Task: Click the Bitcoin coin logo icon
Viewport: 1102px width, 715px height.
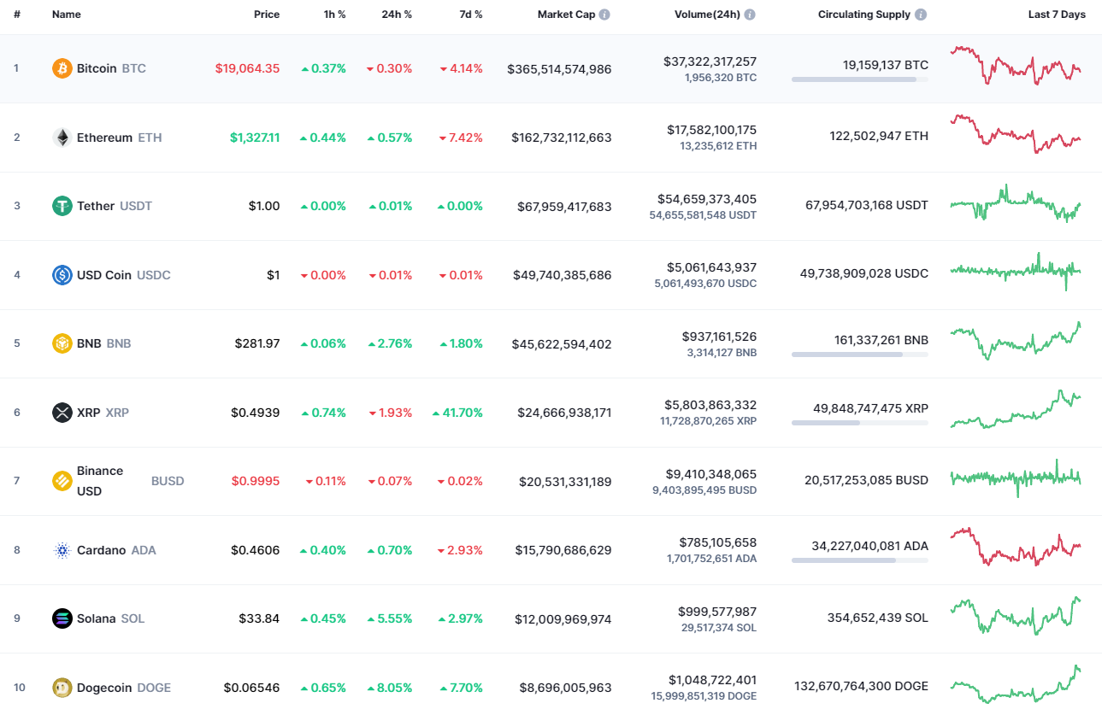Action: pyautogui.click(x=62, y=68)
